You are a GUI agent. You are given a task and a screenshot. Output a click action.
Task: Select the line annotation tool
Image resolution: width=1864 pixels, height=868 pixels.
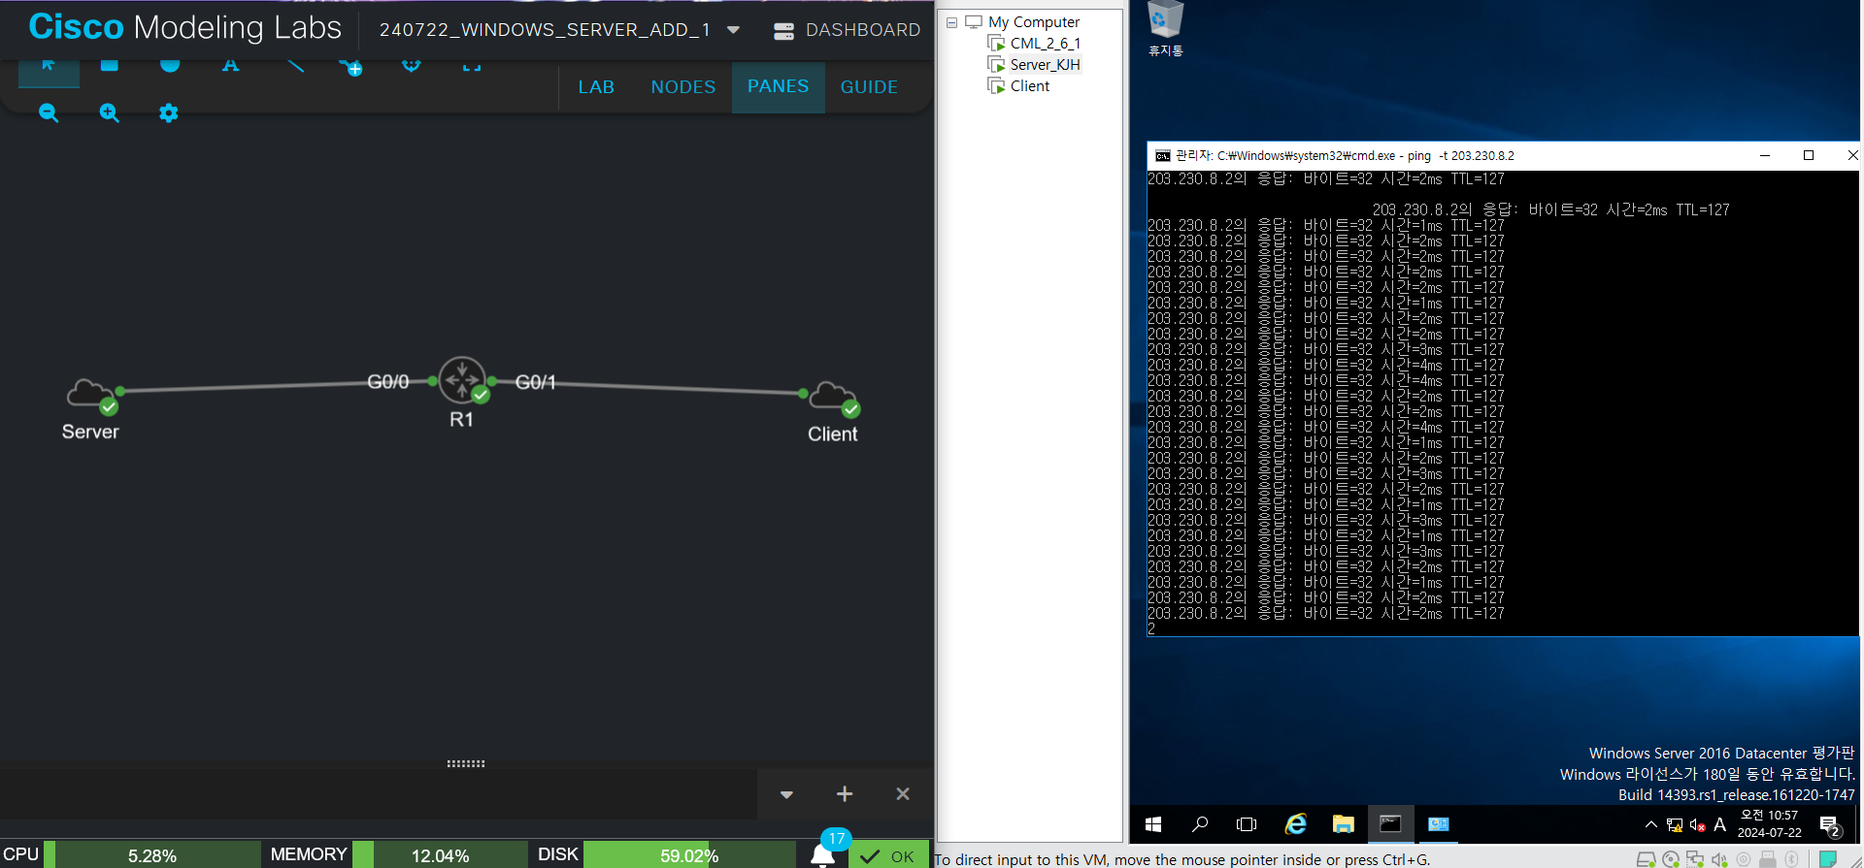295,66
